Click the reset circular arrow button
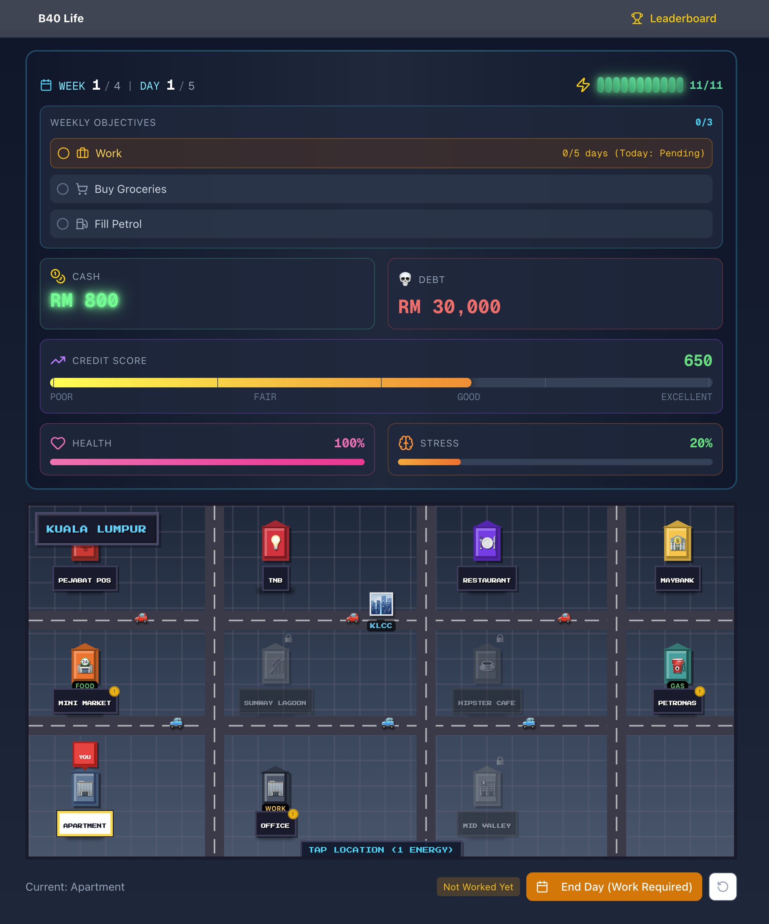Image resolution: width=769 pixels, height=924 pixels. 722,887
